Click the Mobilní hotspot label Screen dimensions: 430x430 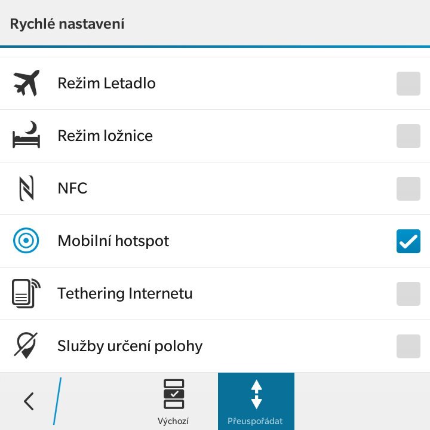tap(113, 241)
